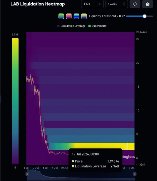Viewport: 157px width, 181px height.
Task: Click the refresh chart icon
Action: 135,4
